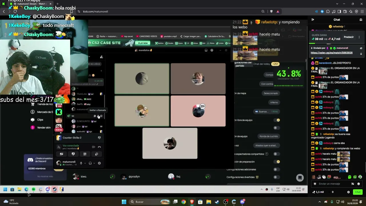The height and width of the screenshot is (206, 366).
Task: Open 'CANCIONES VIDEOS' bookmark in stream
Action: 146,36
